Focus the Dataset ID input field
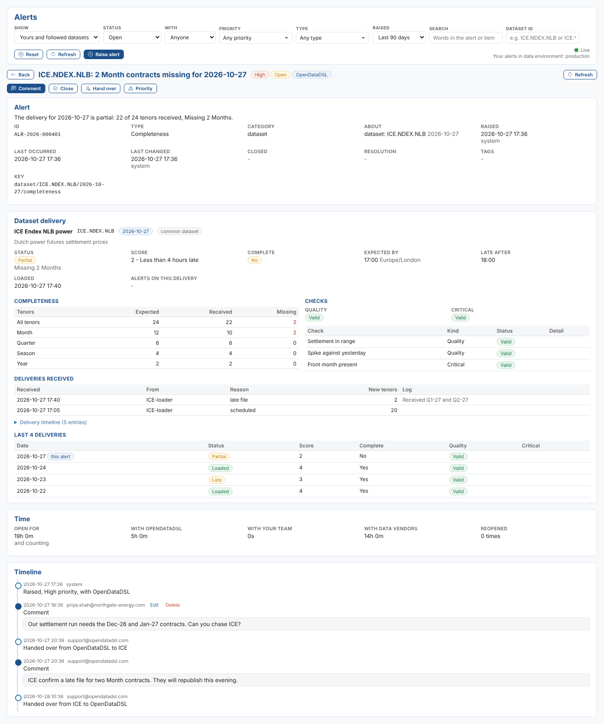Screen dimensions: 604x724 (x=543, y=38)
